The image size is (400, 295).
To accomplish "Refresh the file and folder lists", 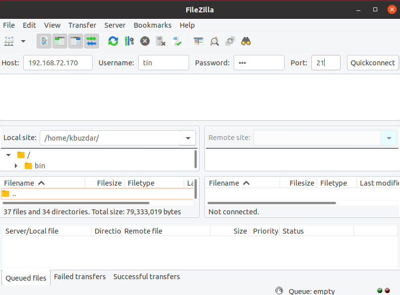I will coord(113,41).
